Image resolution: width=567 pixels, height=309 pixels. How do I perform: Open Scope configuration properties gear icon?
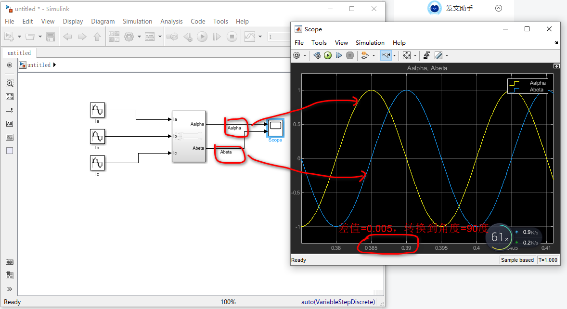pos(297,55)
